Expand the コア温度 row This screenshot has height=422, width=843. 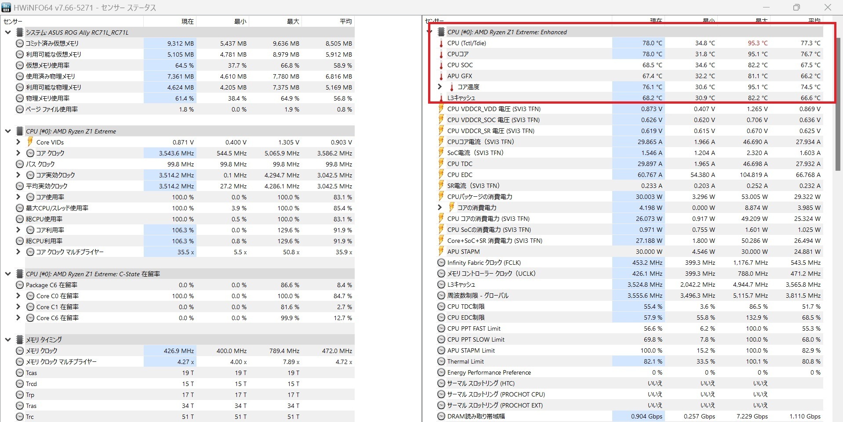point(440,87)
